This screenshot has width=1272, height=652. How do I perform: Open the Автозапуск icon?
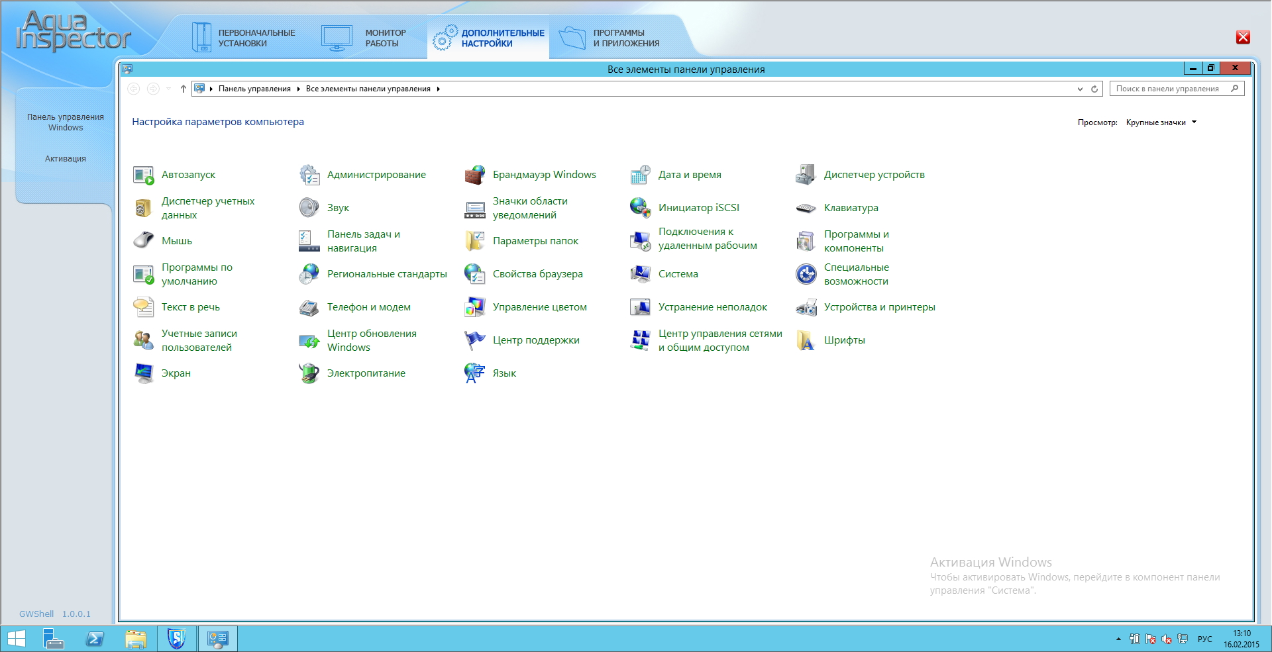(143, 175)
